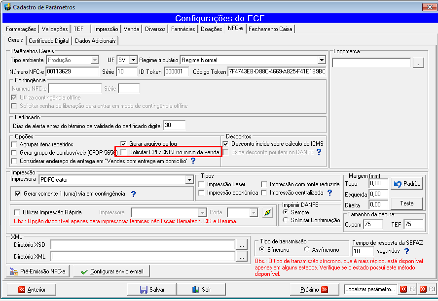
Task: Check 'Impressão com fonte reduzida' option
Action: (x=264, y=184)
